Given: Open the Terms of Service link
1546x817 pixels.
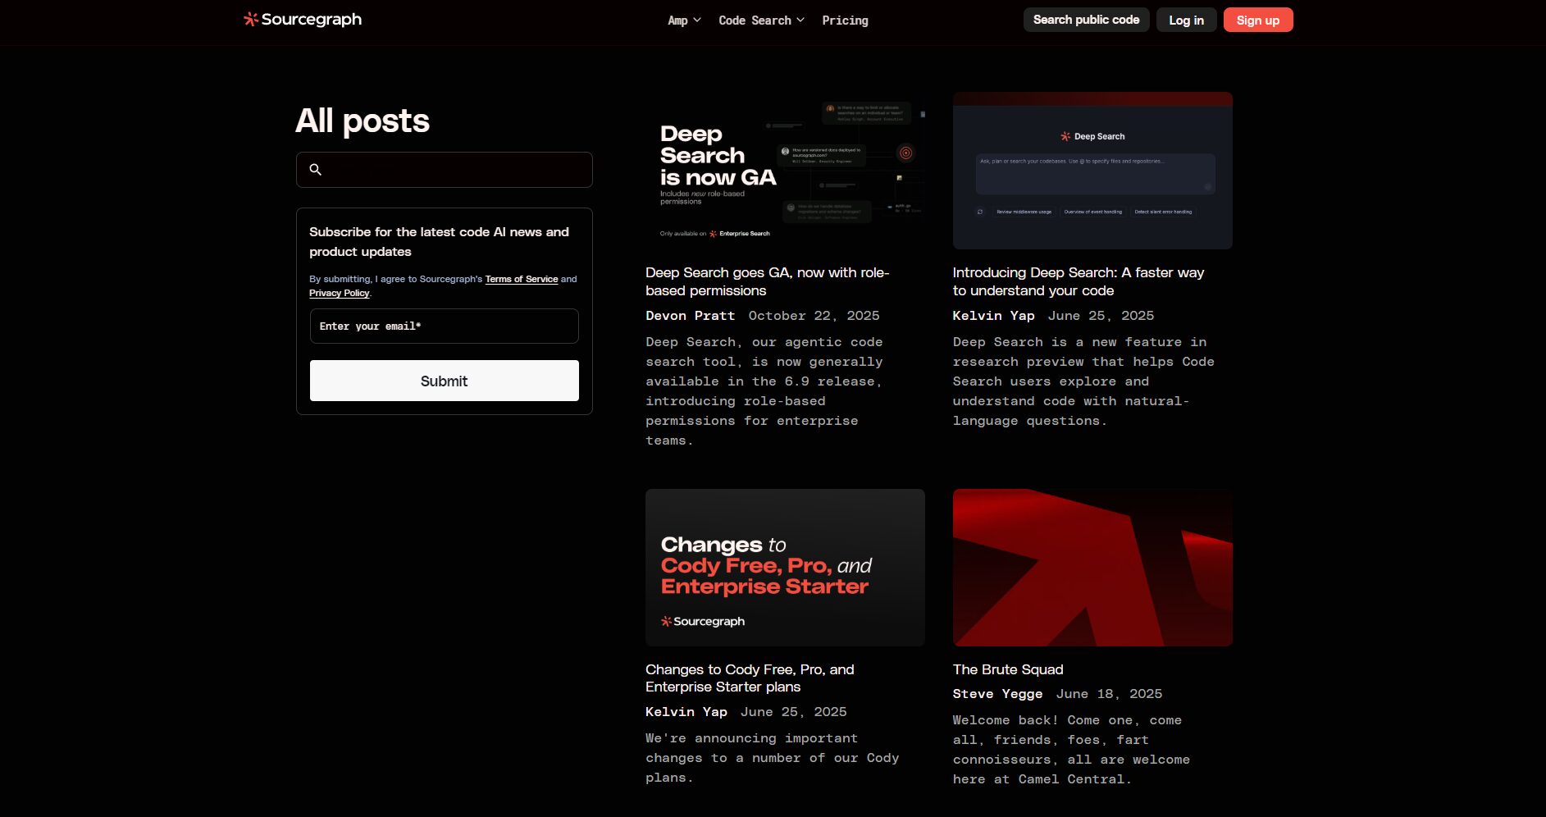Looking at the screenshot, I should point(521,279).
